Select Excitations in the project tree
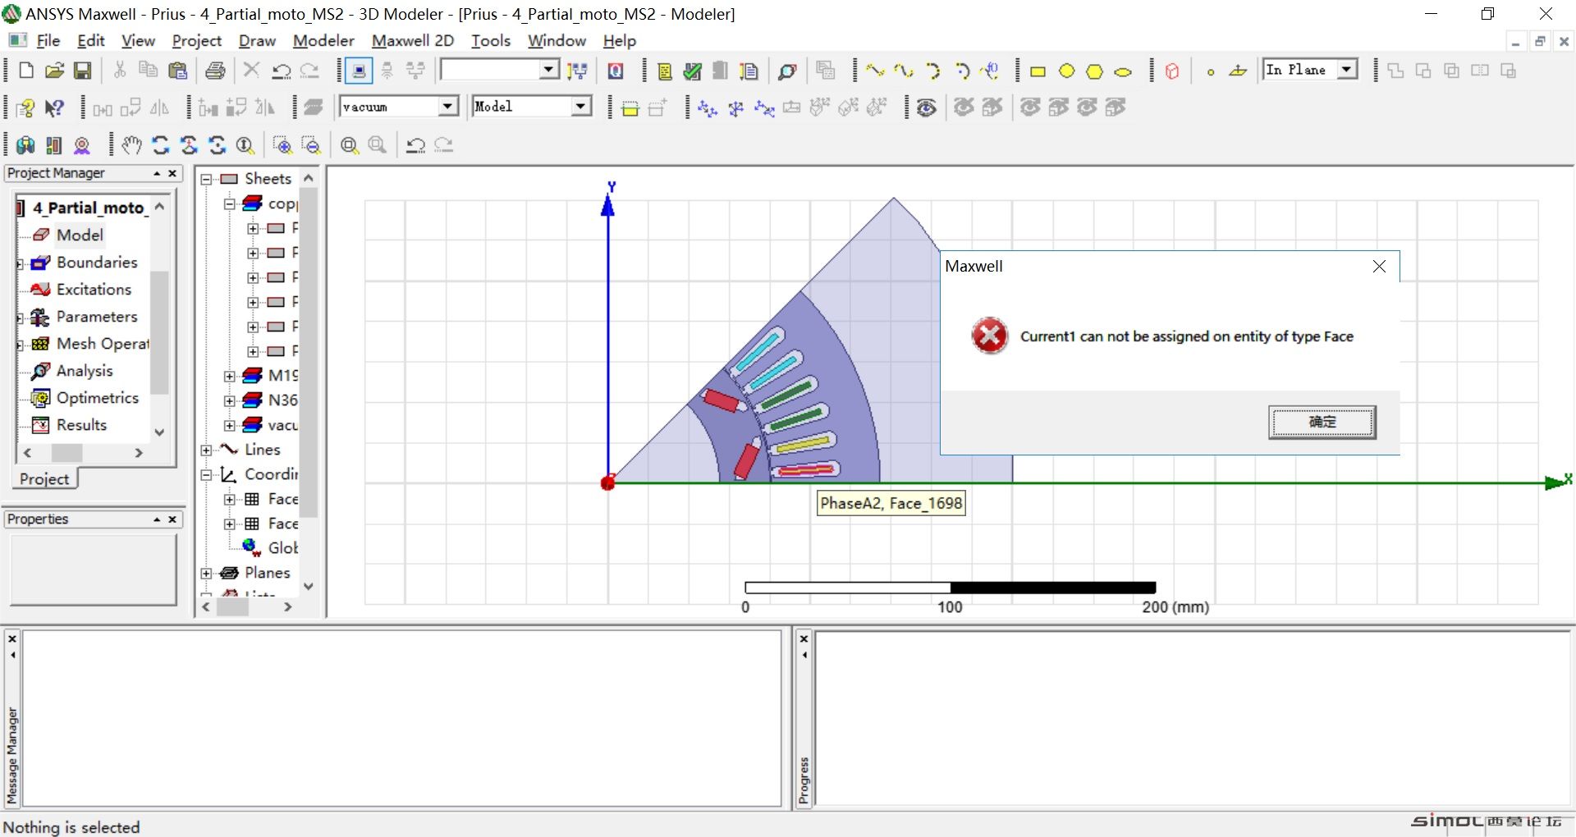This screenshot has width=1576, height=837. (94, 289)
